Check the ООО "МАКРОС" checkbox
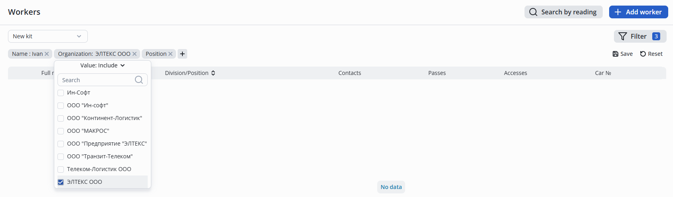This screenshot has width=673, height=197. click(61, 131)
